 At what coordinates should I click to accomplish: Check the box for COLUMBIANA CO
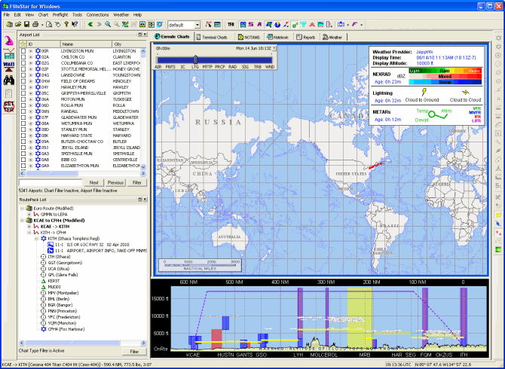[x=23, y=63]
